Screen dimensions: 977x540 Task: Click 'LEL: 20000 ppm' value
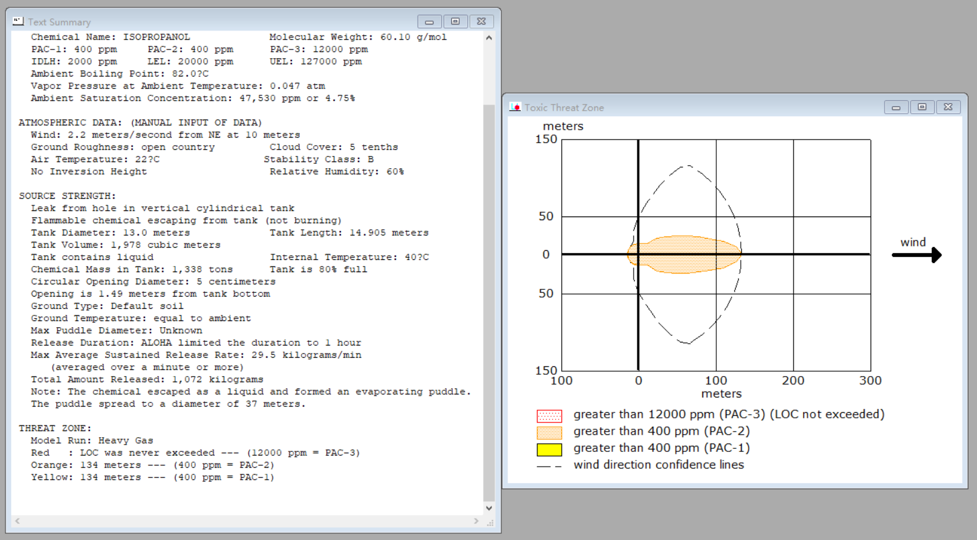(x=190, y=62)
